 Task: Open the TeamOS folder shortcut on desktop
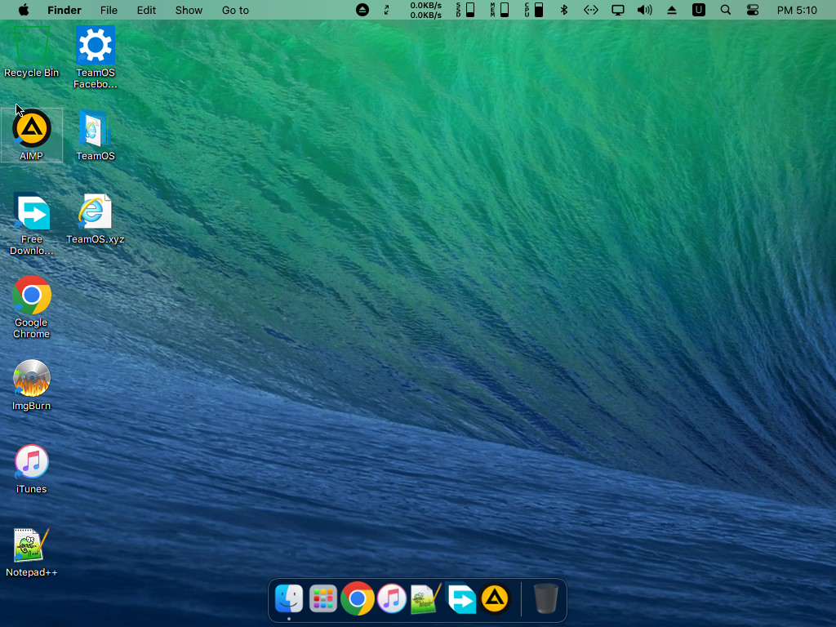coord(95,136)
